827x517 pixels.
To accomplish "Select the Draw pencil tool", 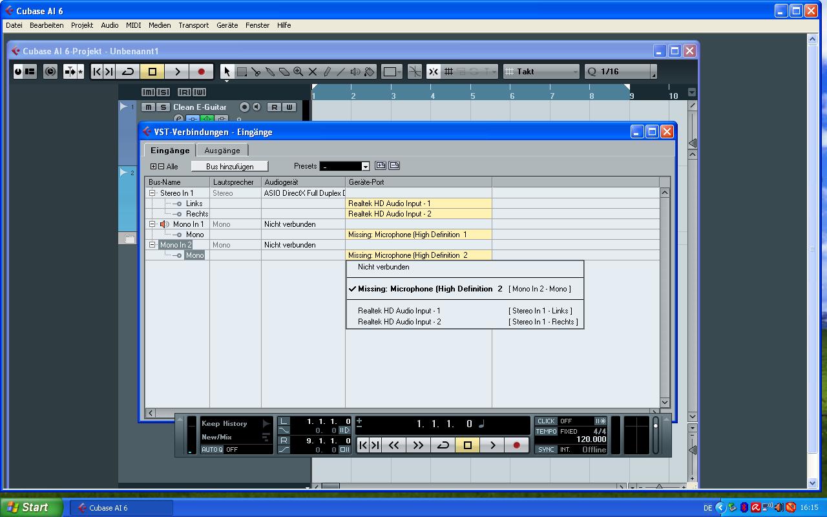I will [x=327, y=72].
